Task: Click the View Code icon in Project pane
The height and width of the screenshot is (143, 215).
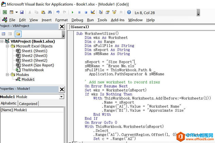Action: pyautogui.click(x=3, y=34)
